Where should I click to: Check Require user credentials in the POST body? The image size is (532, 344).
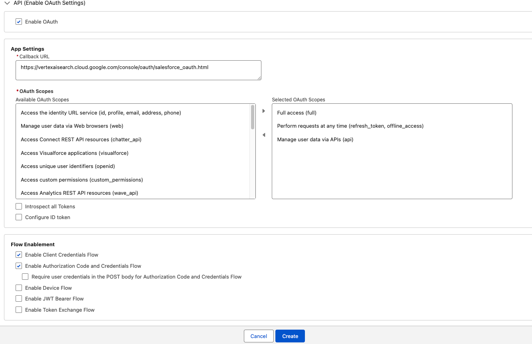(25, 277)
